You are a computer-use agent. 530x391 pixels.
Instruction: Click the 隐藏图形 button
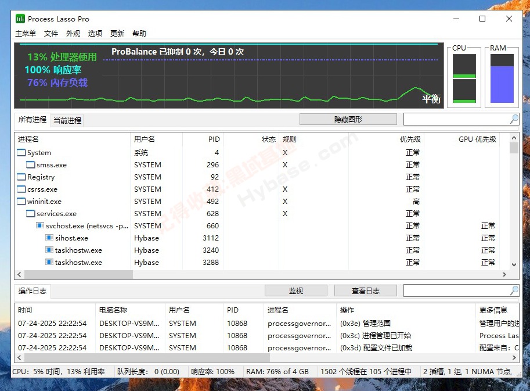pyautogui.click(x=348, y=119)
